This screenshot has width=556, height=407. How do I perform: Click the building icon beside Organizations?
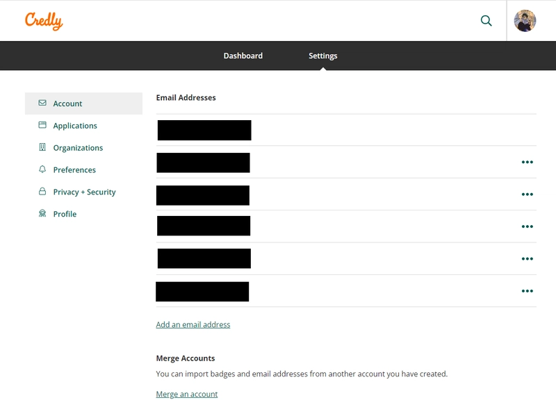(x=42, y=148)
